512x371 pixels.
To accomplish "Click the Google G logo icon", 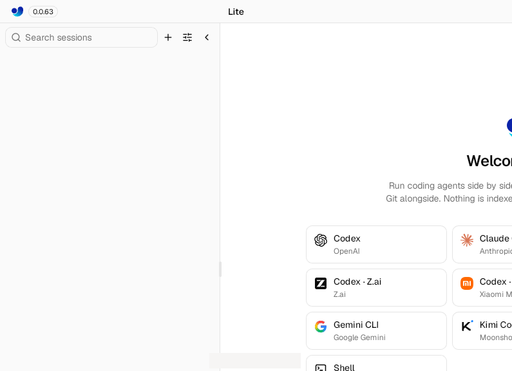I will click(321, 327).
